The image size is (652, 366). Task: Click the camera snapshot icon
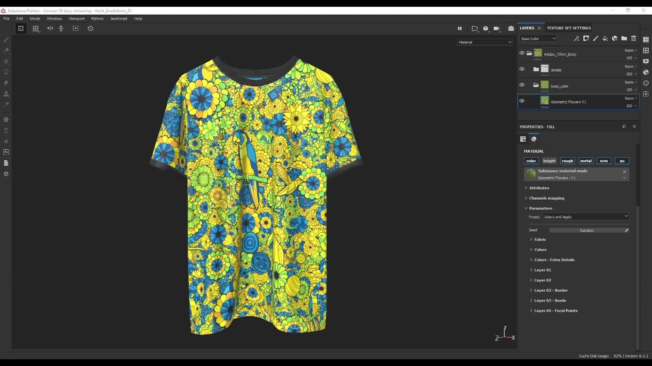click(511, 28)
